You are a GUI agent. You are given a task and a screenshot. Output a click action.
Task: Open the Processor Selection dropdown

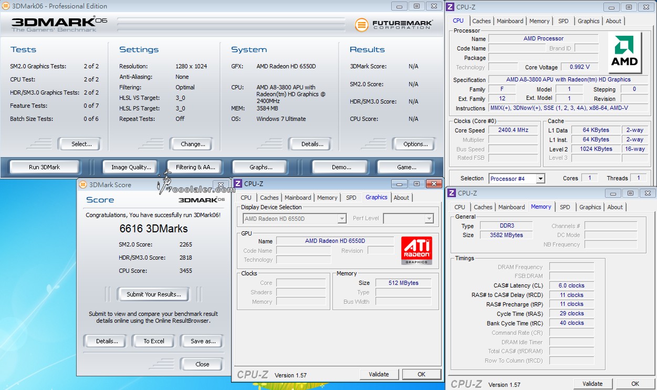click(540, 179)
